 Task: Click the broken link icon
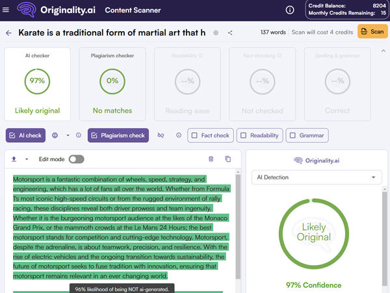click(161, 135)
